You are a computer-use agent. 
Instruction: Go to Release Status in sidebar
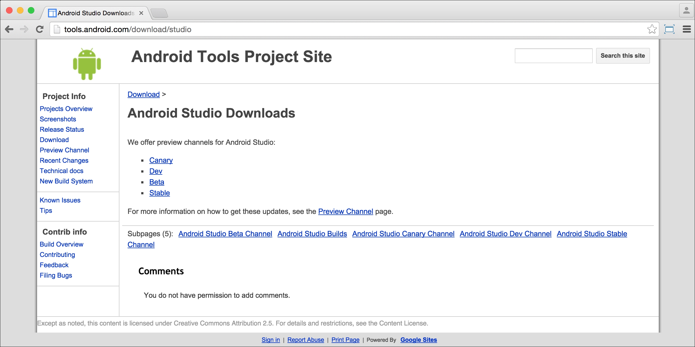click(62, 130)
